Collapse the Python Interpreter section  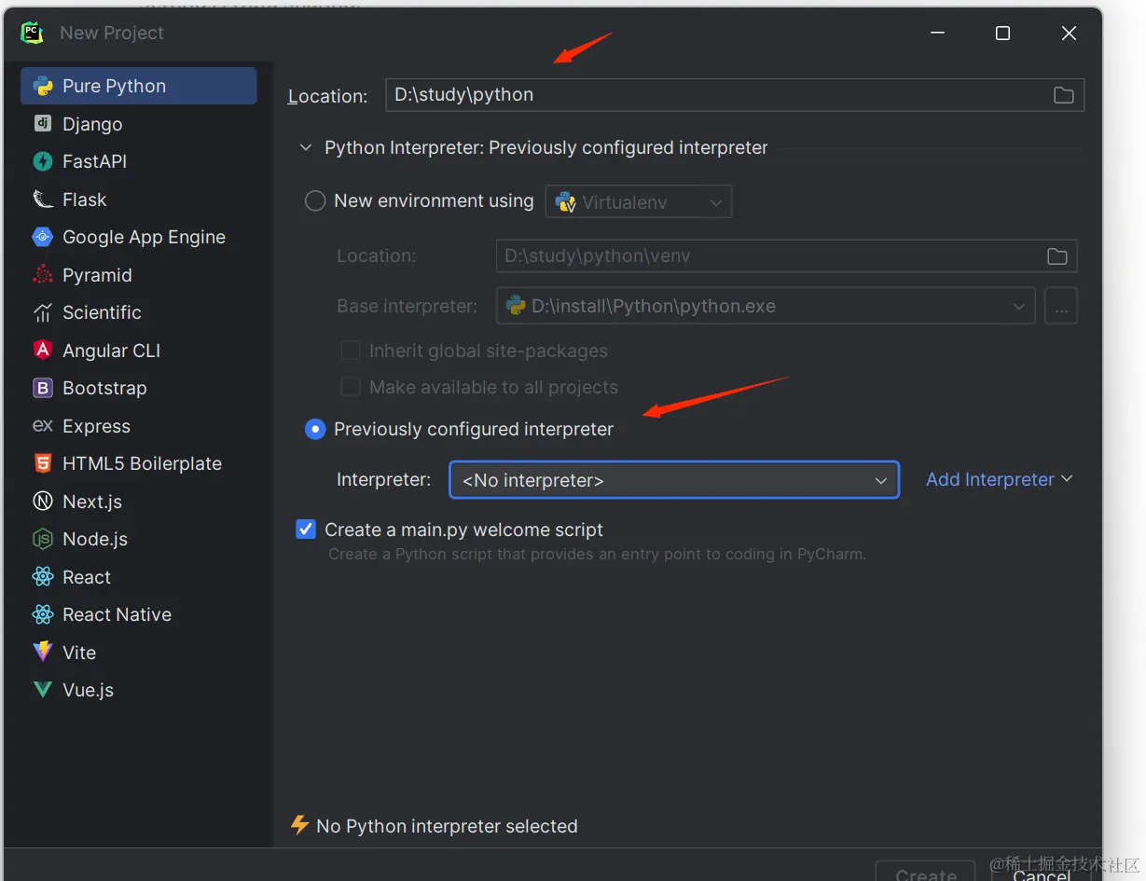click(306, 147)
